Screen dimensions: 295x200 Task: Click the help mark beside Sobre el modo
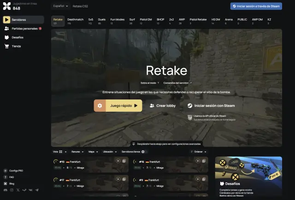158,83
